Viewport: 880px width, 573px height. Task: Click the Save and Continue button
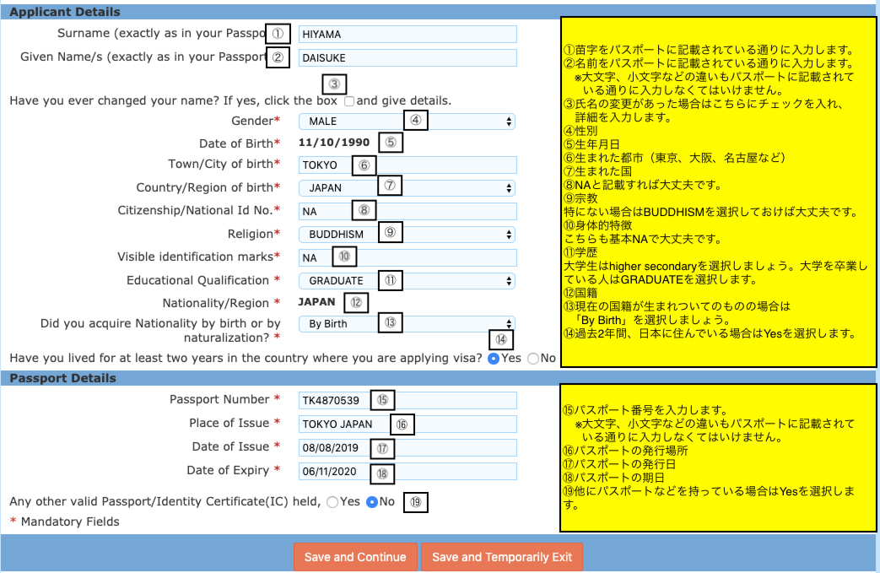coord(355,557)
